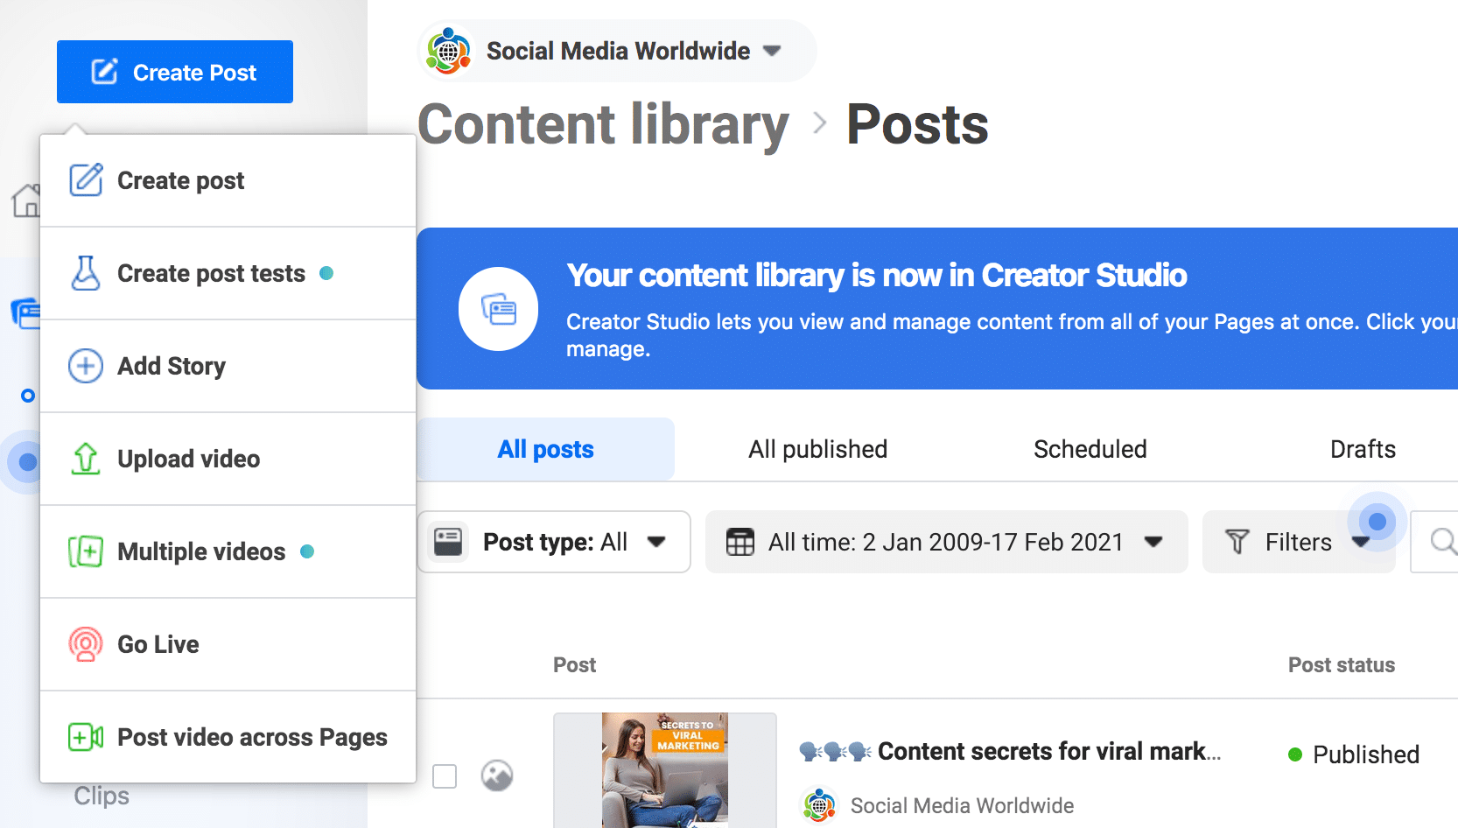The width and height of the screenshot is (1458, 828).
Task: Click the post type card icon
Action: pyautogui.click(x=448, y=542)
